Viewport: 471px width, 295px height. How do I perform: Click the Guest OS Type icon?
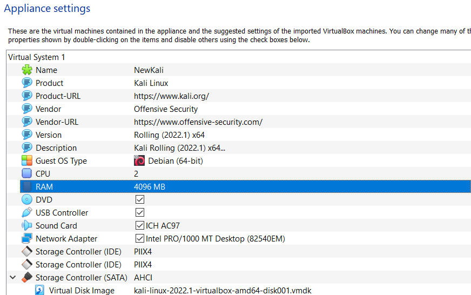pos(27,161)
